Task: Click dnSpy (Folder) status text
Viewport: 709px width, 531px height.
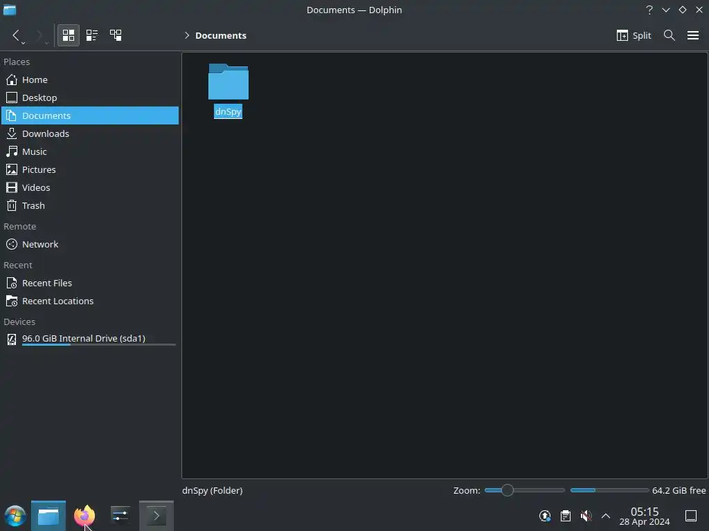Action: click(213, 490)
